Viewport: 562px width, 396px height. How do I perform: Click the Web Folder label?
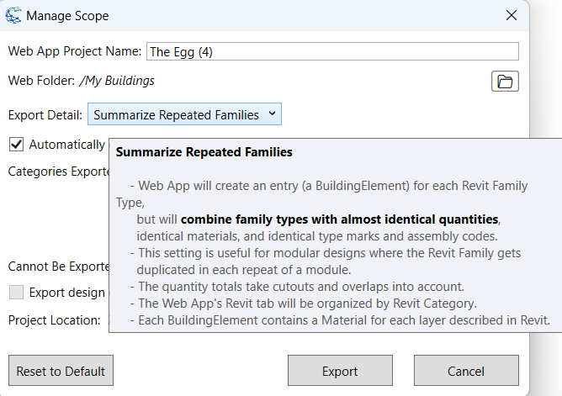pyautogui.click(x=40, y=81)
